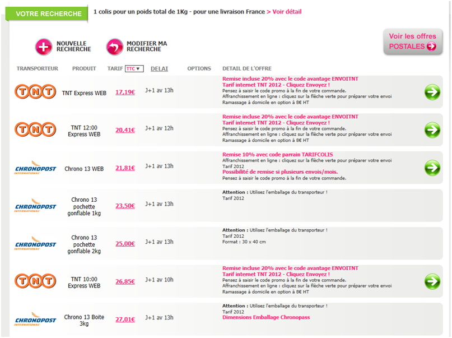Click the TNT logo in the first row
Screen dimensions: 452x338
(35, 92)
